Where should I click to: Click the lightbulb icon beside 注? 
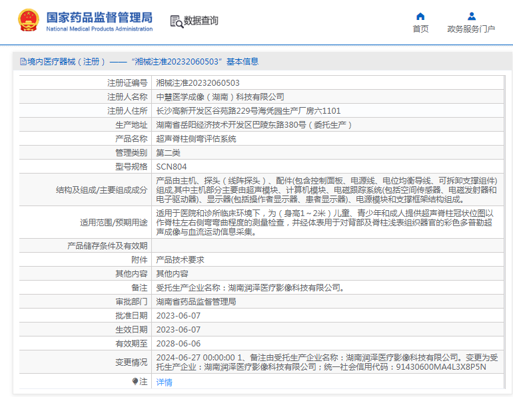135,381
